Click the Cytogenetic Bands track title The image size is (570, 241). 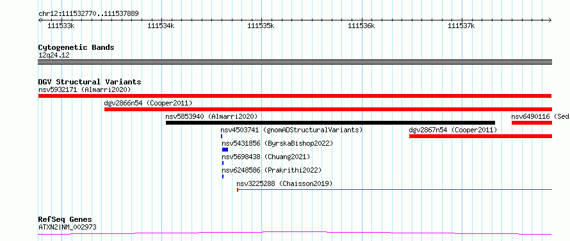click(x=76, y=47)
